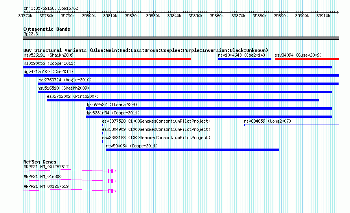
Task: Click the small esv3304909 variant marker
Action: click(x=103, y=133)
